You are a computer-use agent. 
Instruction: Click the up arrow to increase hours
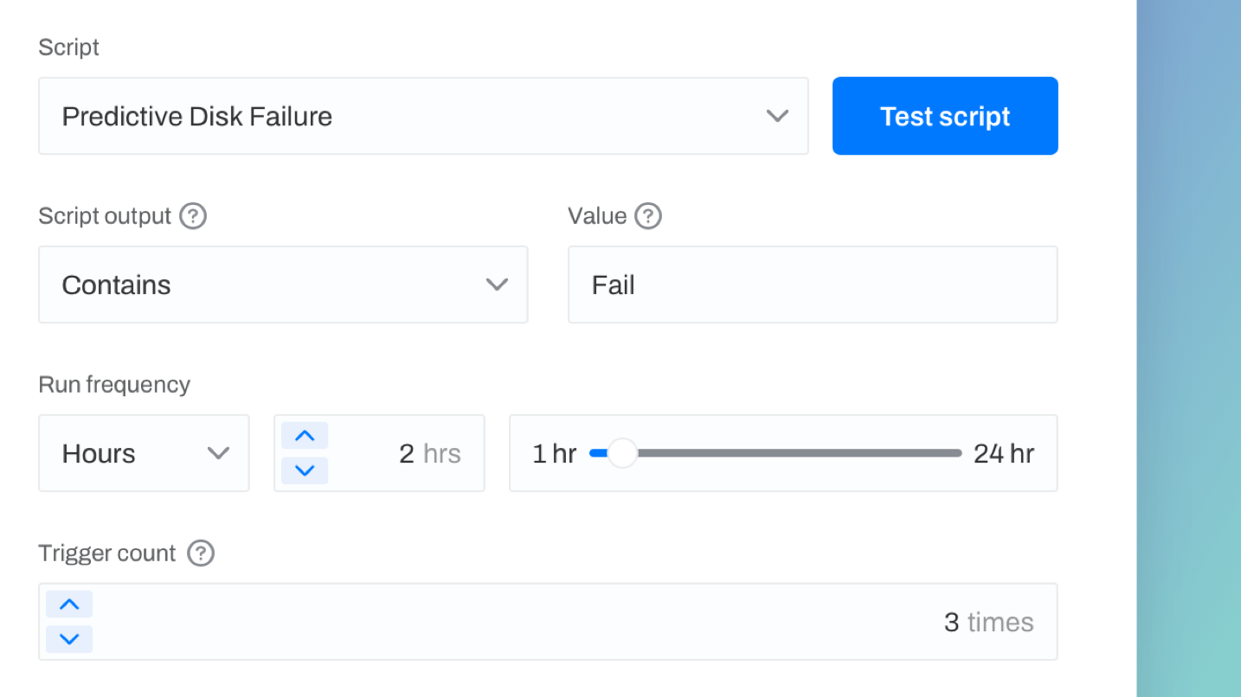[x=305, y=435]
